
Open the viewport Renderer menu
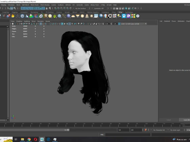pos(40,21)
